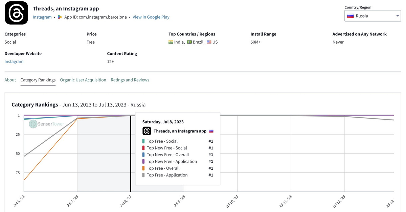Open the Instagram Developer Website link

[14, 62]
